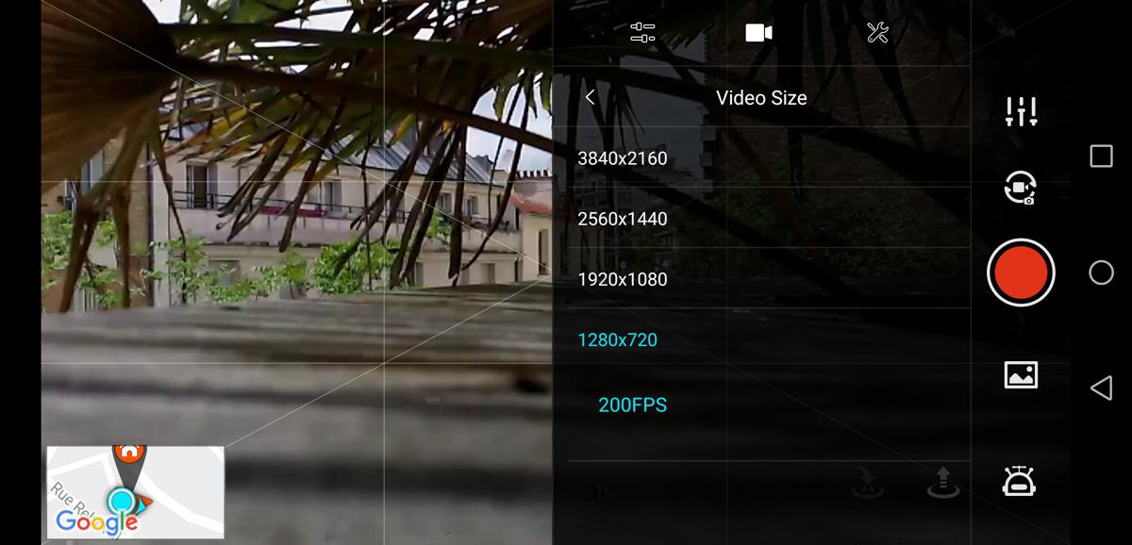Open camera adjustment sliders icon
This screenshot has height=545, width=1132.
click(1021, 111)
